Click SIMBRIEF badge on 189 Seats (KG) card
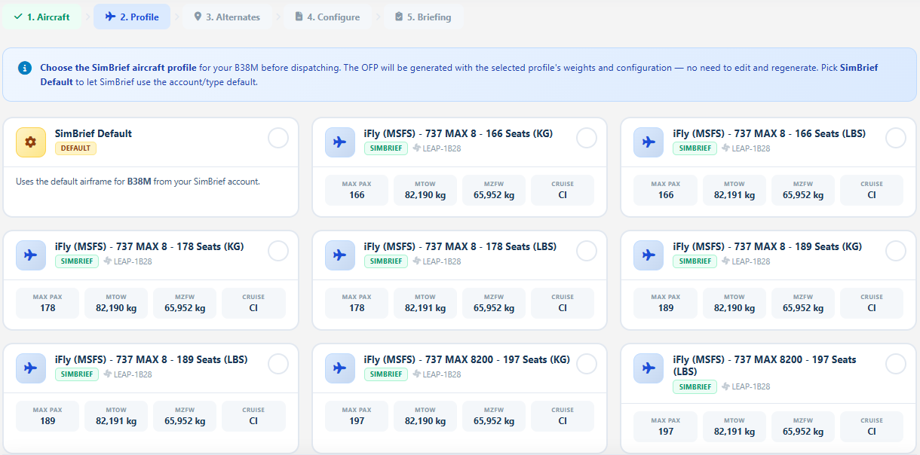 click(695, 261)
